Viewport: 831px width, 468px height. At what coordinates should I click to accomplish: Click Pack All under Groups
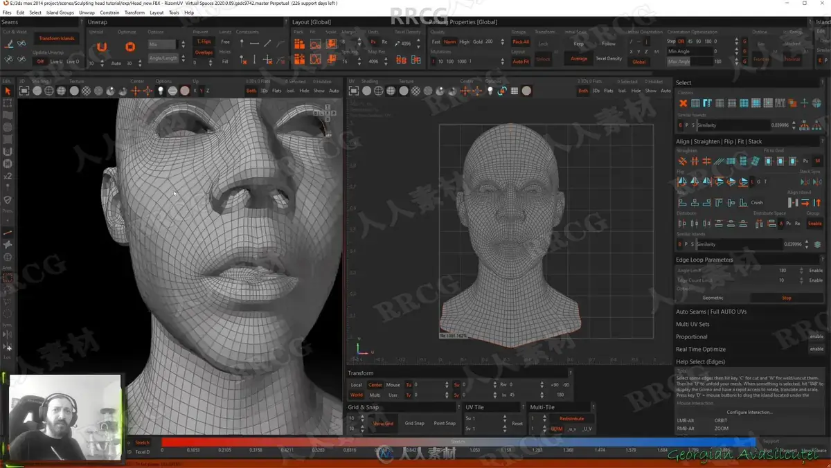pyautogui.click(x=521, y=42)
